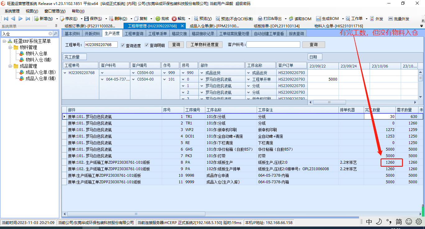
Task: Click the 预览(V) preview toolbar button
Action: click(203, 19)
